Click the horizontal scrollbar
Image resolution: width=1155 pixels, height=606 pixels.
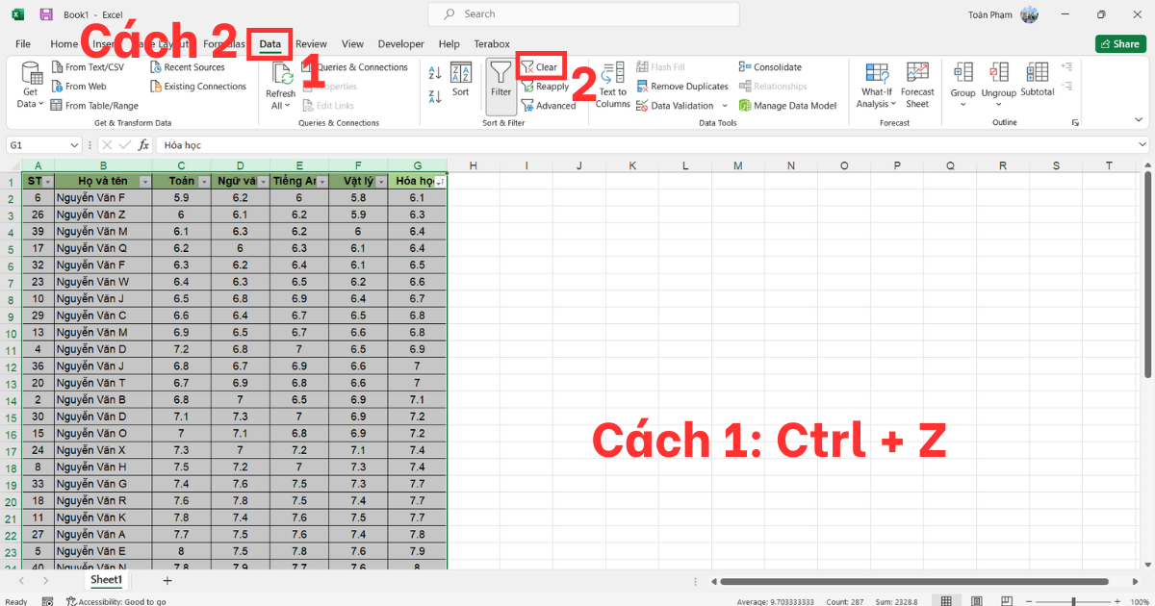click(914, 581)
